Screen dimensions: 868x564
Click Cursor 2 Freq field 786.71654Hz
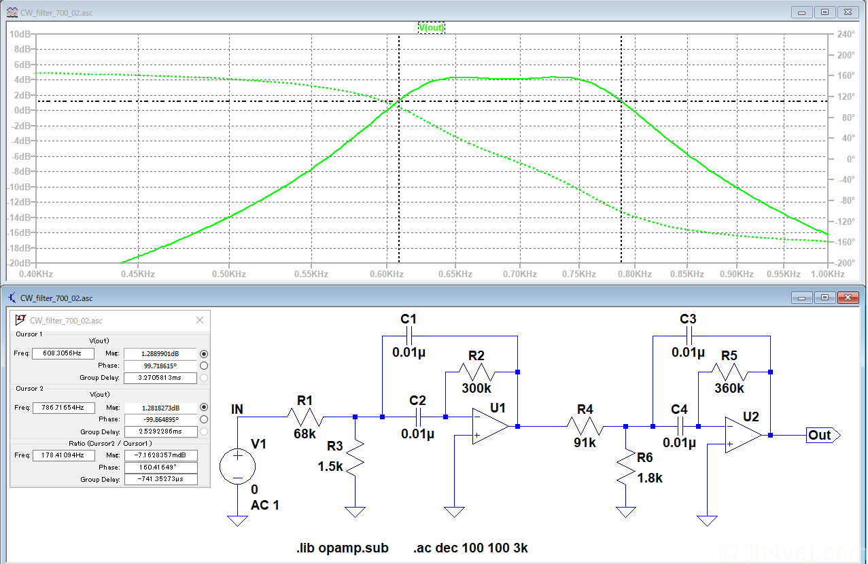coord(63,407)
